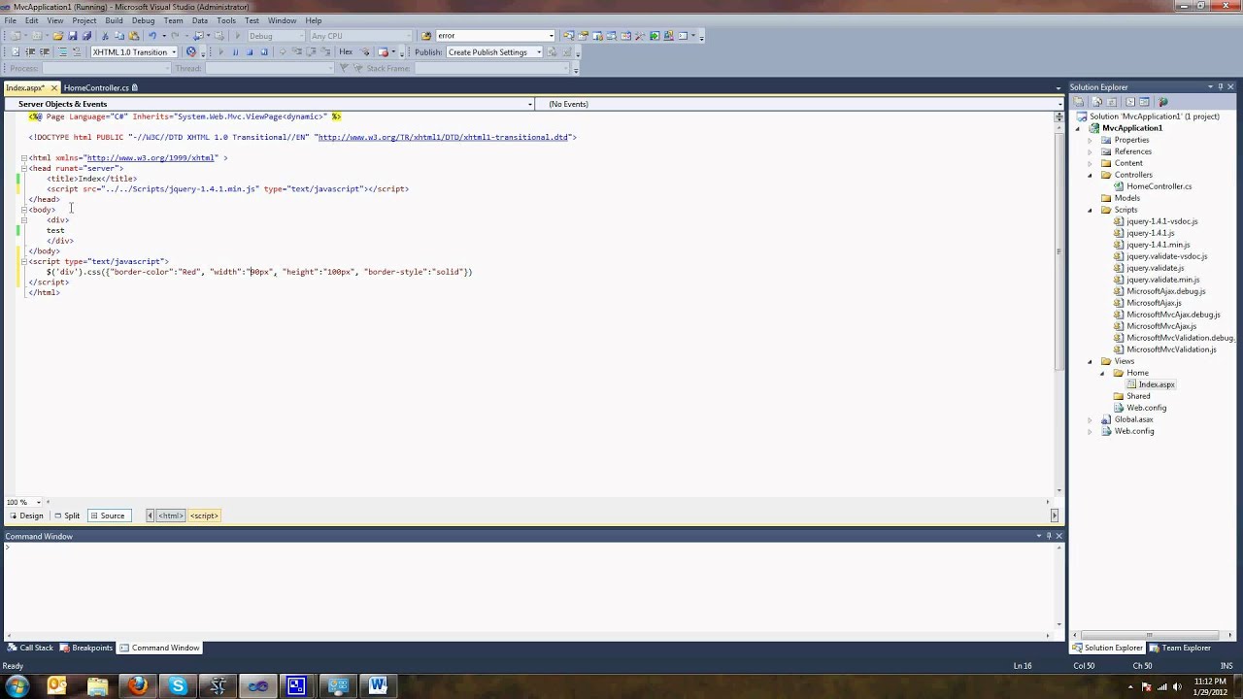
Task: Open Microsoft Word from the taskbar
Action: (378, 686)
